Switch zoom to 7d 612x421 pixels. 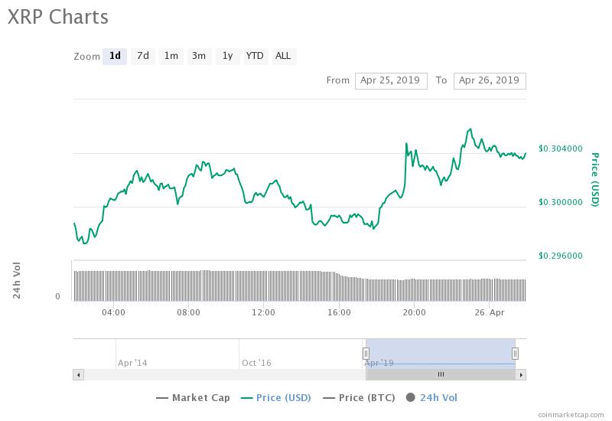tap(143, 56)
